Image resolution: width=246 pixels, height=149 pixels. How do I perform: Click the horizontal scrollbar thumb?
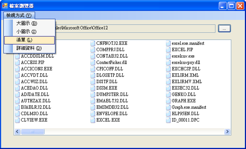point(33,131)
